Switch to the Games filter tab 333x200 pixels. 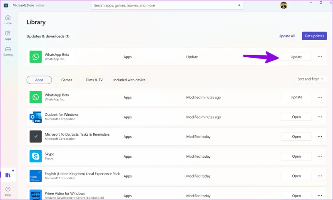[x=67, y=80]
